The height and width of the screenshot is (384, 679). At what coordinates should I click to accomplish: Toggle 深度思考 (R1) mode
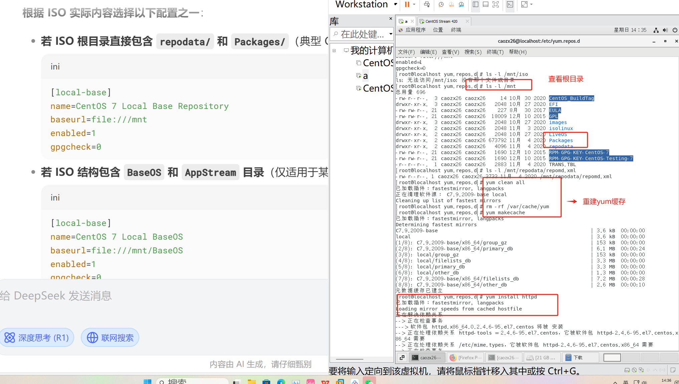tap(37, 338)
